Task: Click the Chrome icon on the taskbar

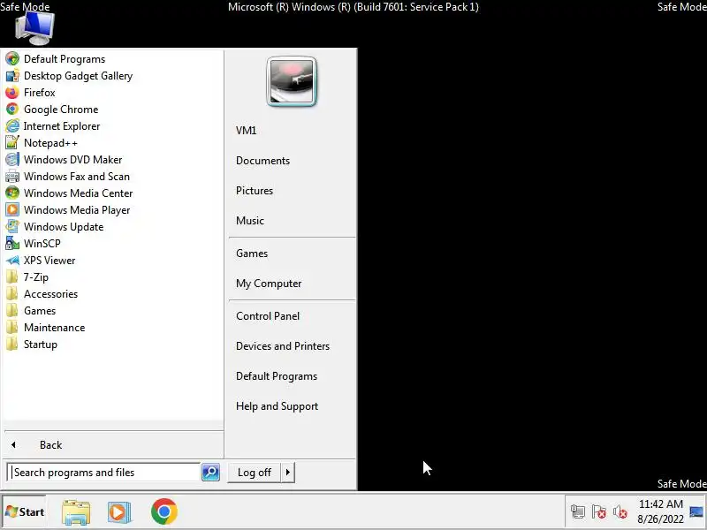Action: (164, 511)
